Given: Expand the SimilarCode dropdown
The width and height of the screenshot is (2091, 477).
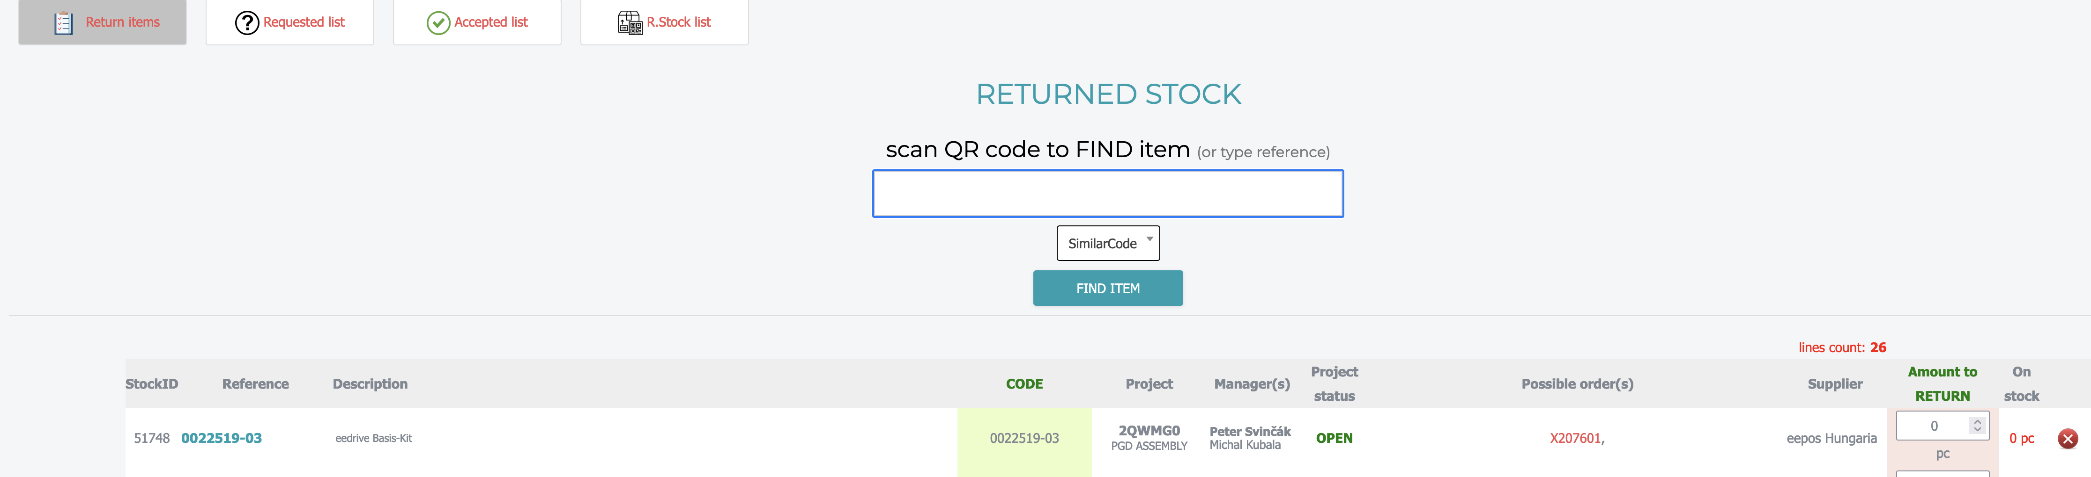Looking at the screenshot, I should point(1107,243).
